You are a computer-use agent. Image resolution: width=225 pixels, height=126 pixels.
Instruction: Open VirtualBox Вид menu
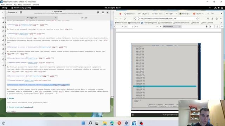[x=15, y=5]
